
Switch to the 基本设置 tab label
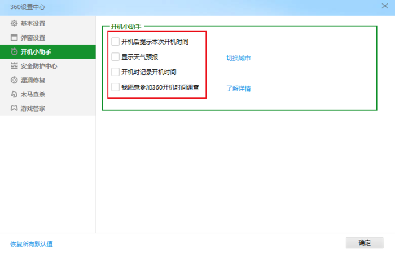[x=33, y=24]
